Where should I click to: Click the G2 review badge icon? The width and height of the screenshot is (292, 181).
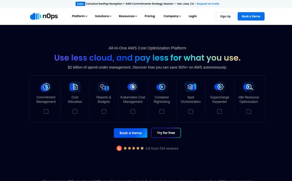[x=119, y=148]
